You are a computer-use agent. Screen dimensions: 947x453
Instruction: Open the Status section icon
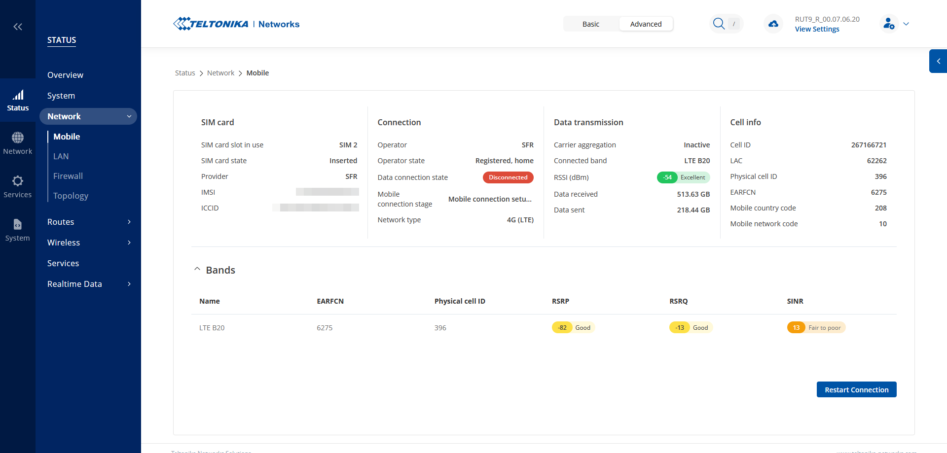click(x=18, y=100)
